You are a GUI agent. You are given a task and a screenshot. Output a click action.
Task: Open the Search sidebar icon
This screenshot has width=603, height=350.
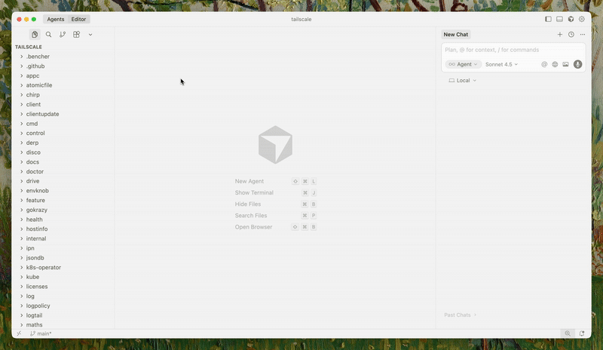49,35
